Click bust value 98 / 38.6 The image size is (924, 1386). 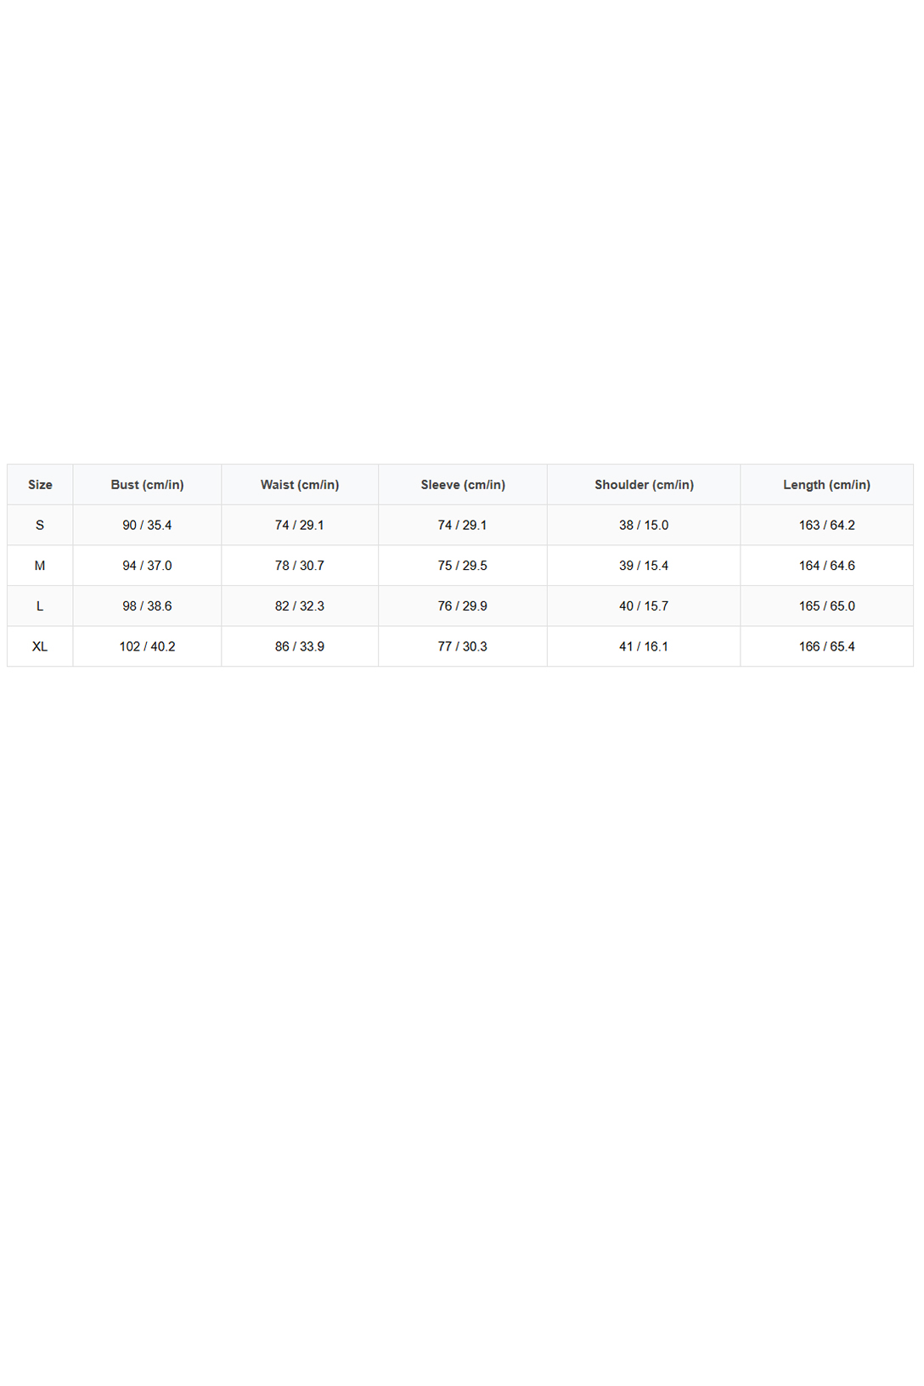point(147,606)
